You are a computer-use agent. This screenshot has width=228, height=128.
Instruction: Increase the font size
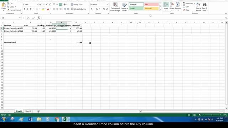[x=47, y=5]
